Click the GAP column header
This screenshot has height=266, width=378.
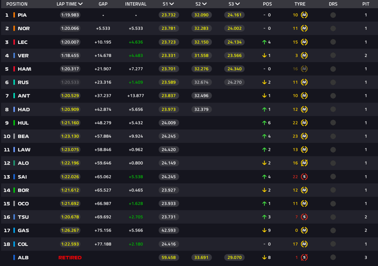[x=103, y=4]
